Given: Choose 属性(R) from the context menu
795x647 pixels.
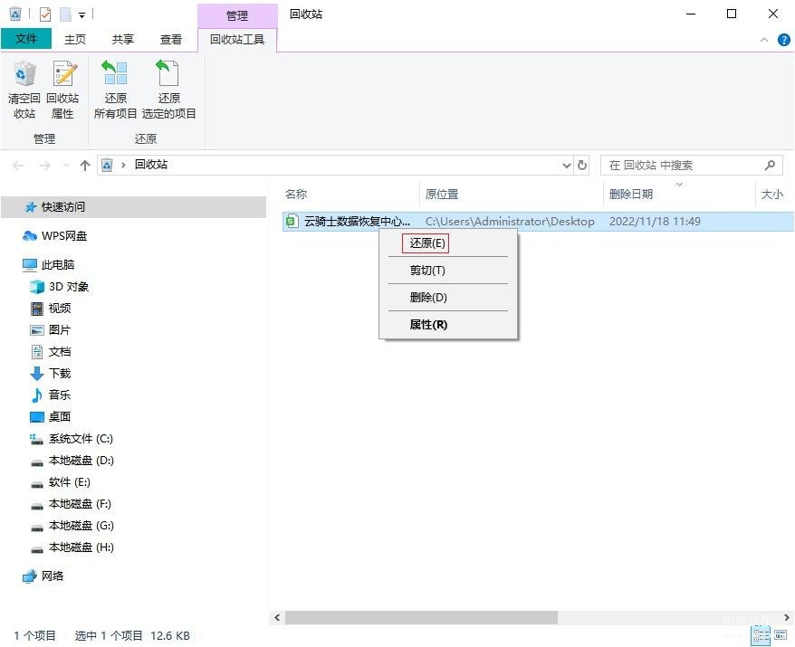Looking at the screenshot, I should coord(428,325).
